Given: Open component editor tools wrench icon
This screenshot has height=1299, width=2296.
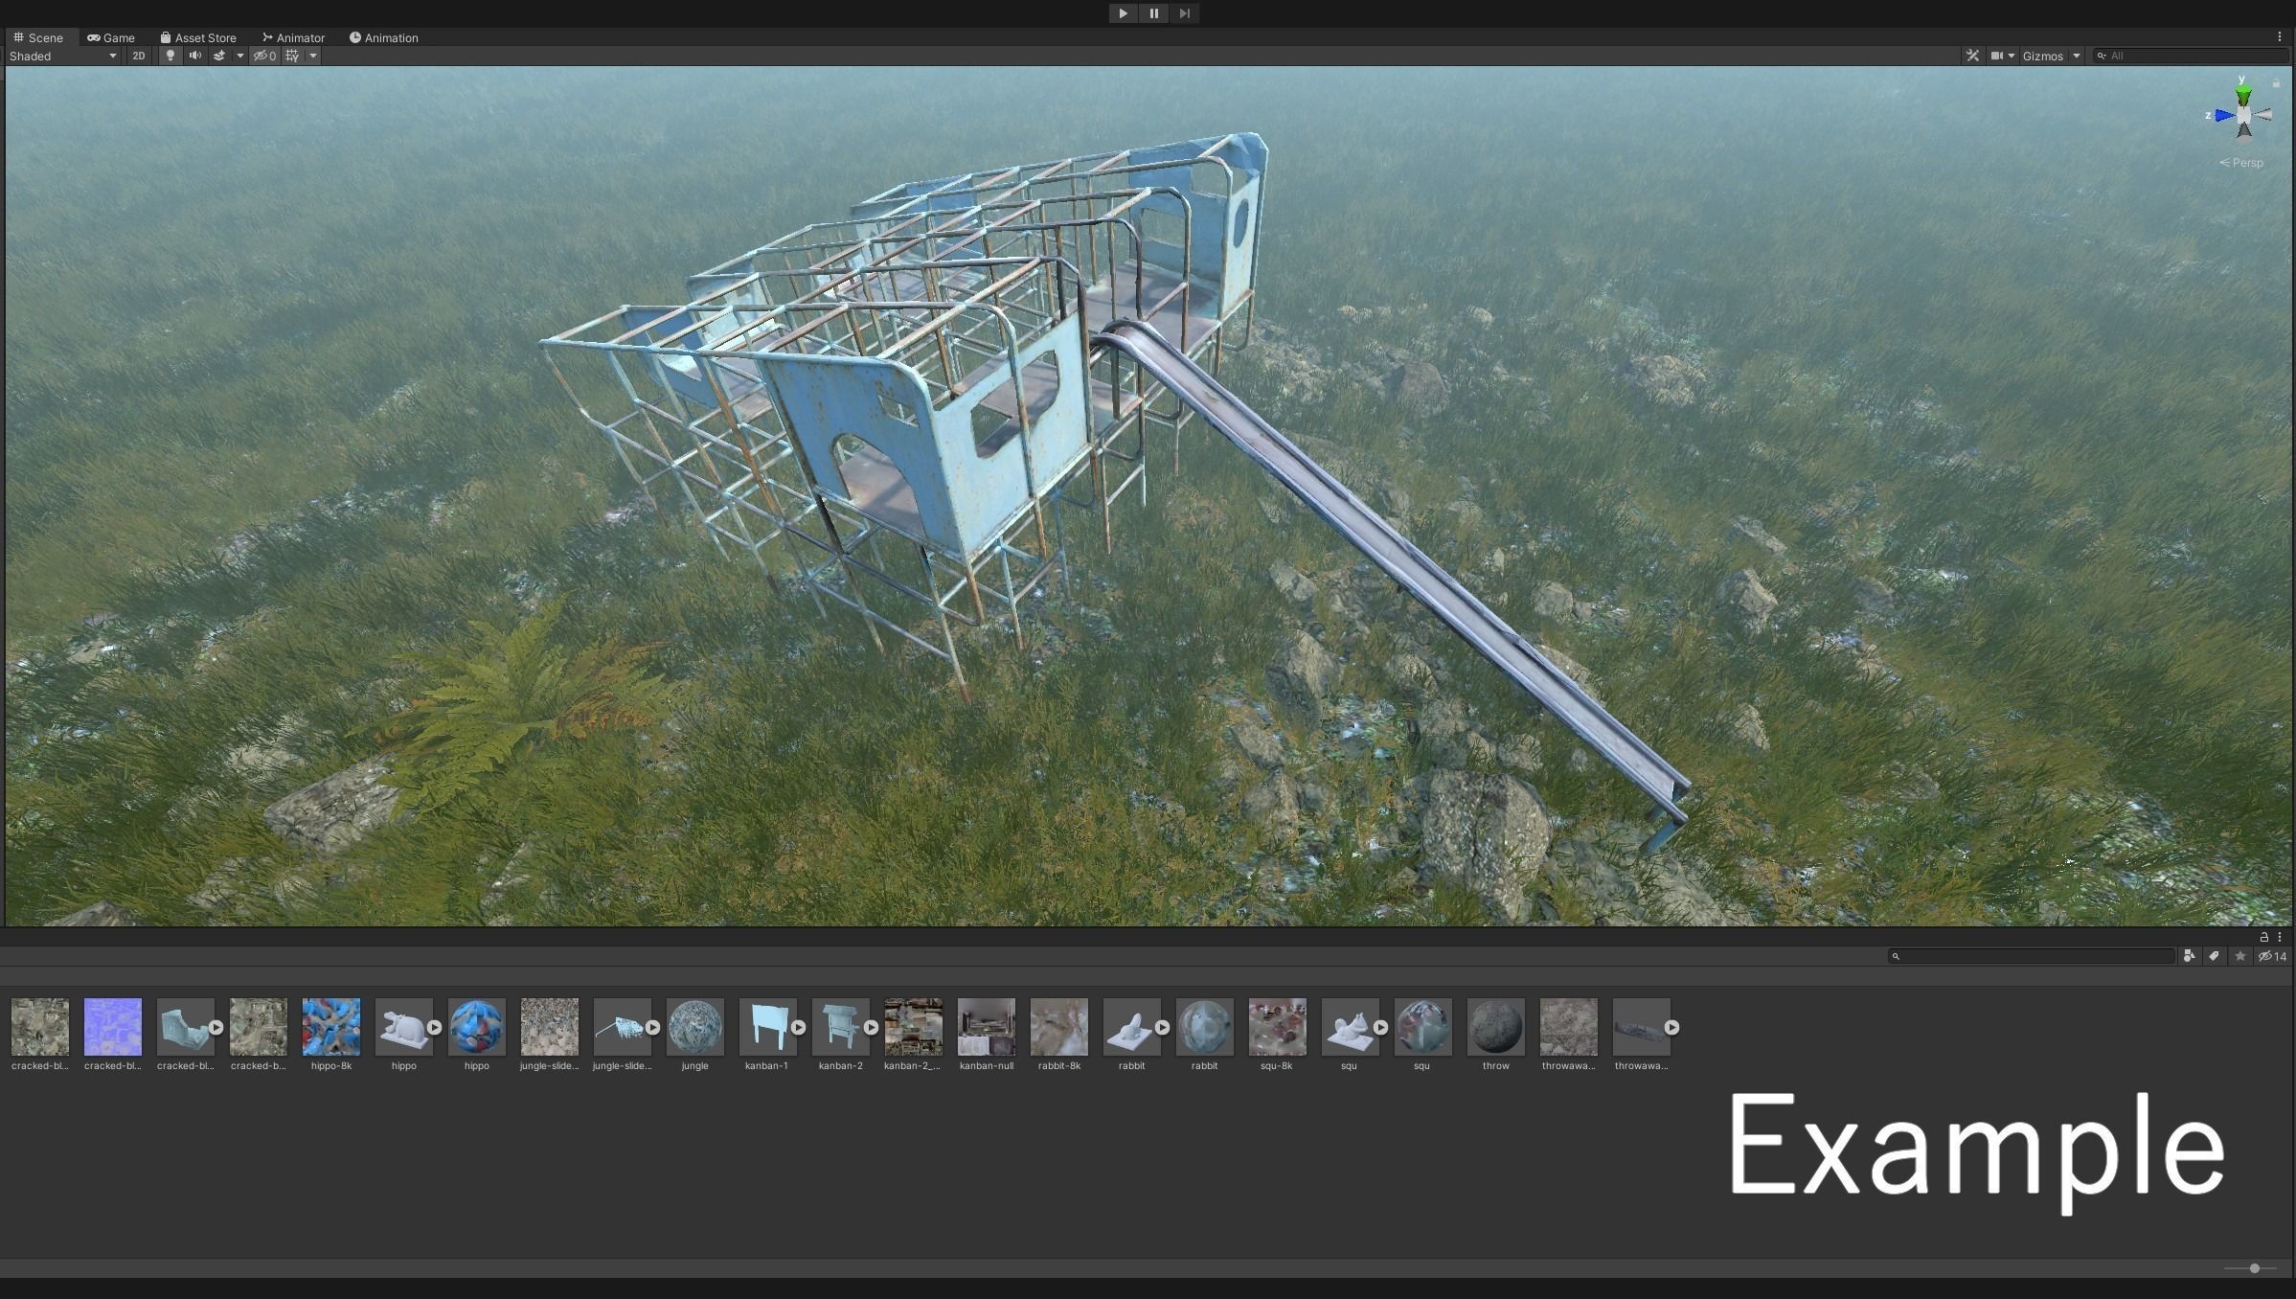Looking at the screenshot, I should pyautogui.click(x=1972, y=56).
